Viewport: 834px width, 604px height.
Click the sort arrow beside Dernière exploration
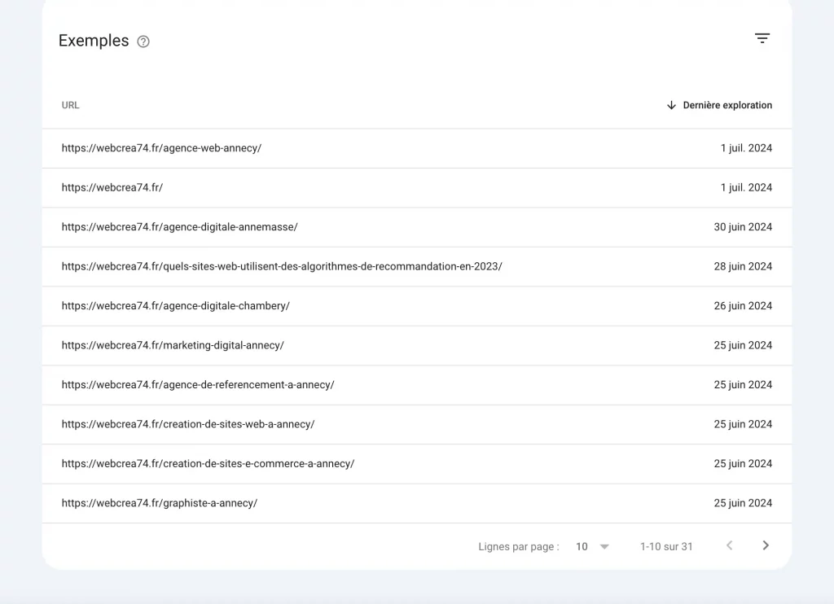coord(671,105)
